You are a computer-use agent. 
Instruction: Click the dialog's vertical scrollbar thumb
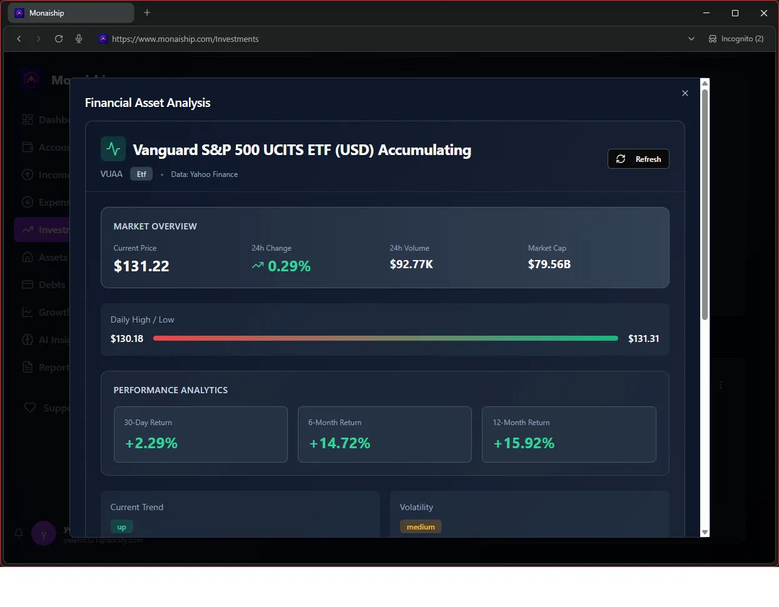705,204
